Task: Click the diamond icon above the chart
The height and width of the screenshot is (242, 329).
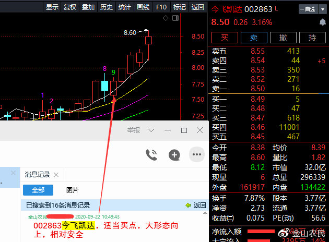Action: click(166, 18)
